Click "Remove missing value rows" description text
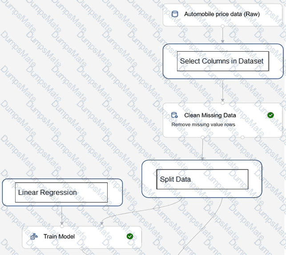This screenshot has width=286, height=255. (203, 125)
